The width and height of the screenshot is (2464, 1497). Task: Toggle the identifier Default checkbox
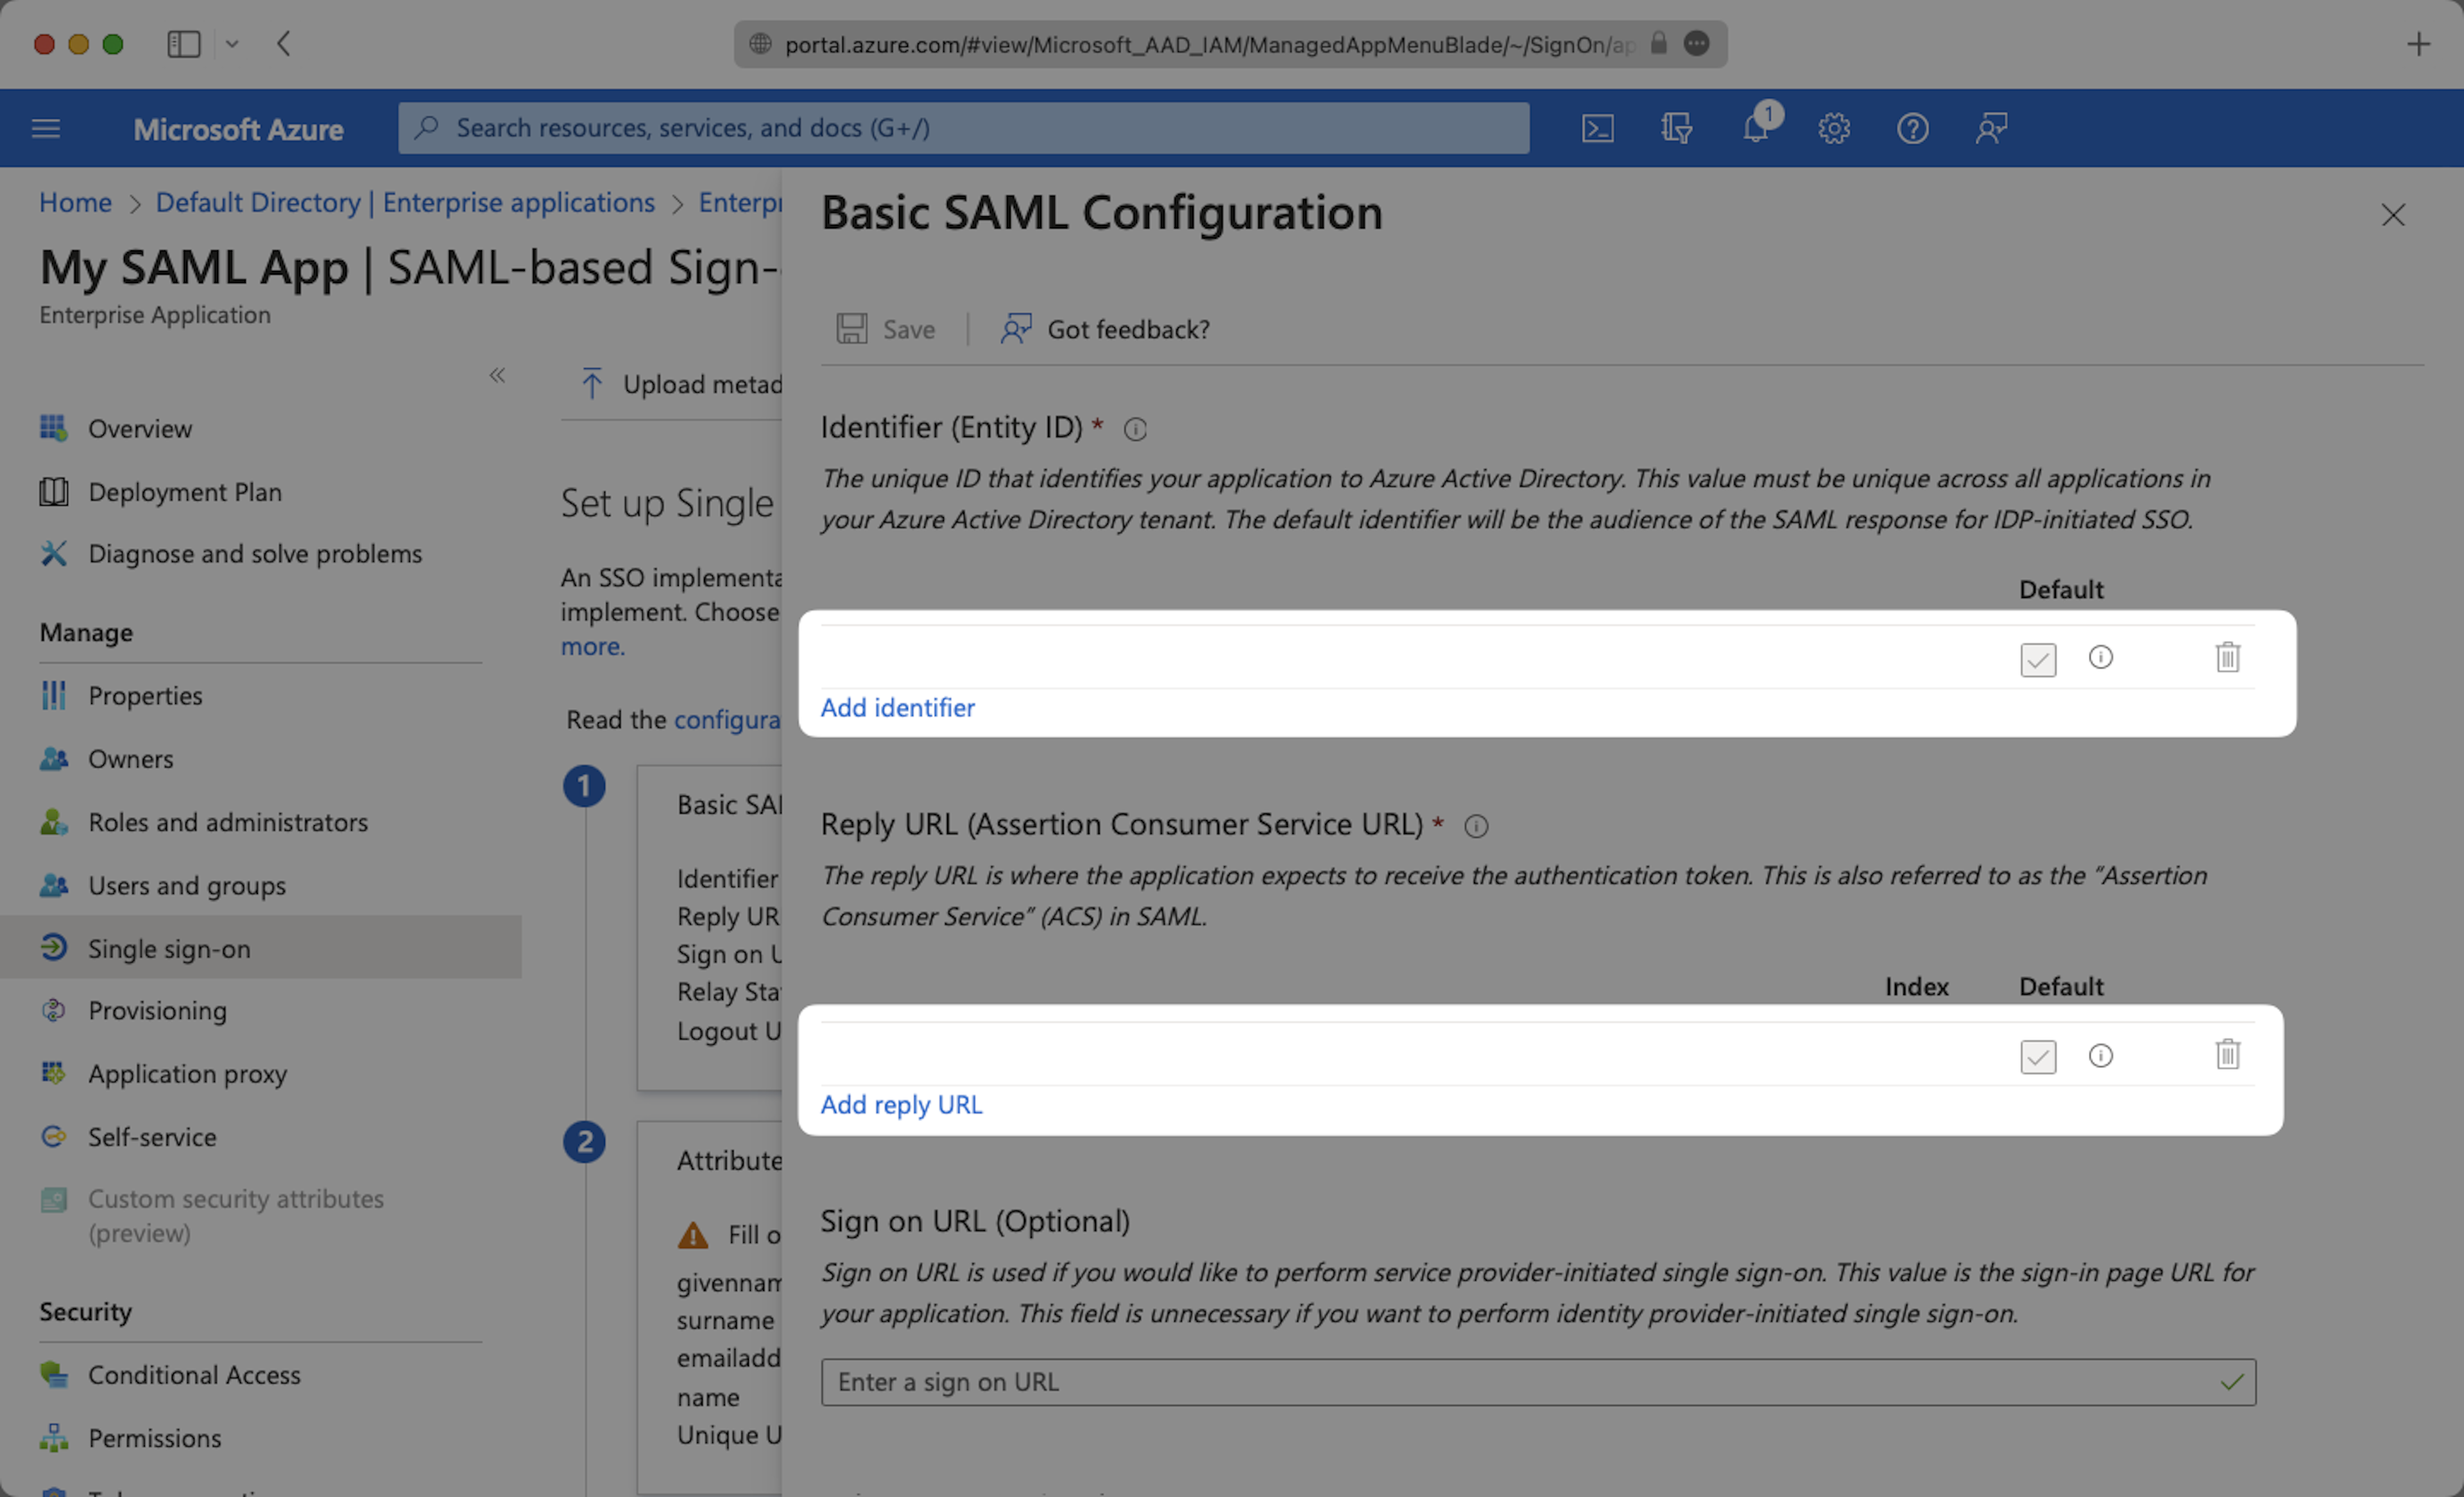2037,659
